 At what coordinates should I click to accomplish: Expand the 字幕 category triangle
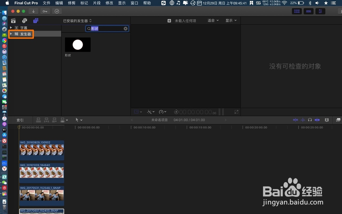pyautogui.click(x=11, y=28)
